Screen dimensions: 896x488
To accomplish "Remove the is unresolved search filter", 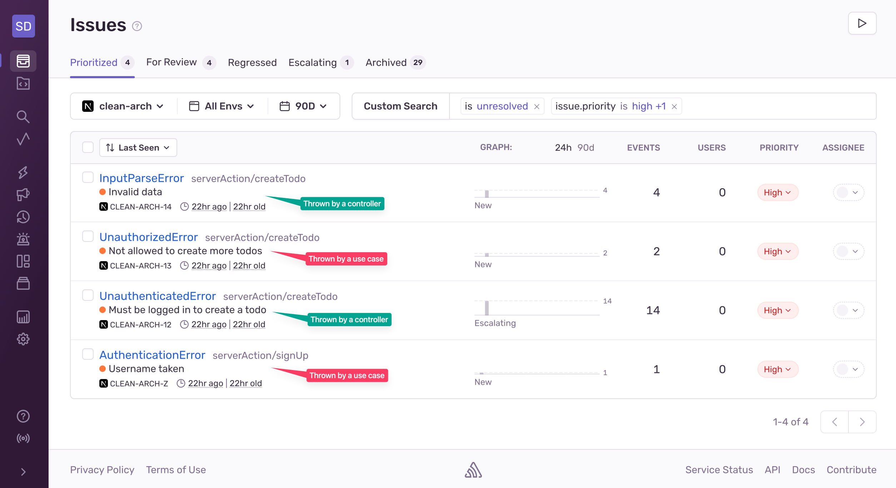I will [x=537, y=106].
